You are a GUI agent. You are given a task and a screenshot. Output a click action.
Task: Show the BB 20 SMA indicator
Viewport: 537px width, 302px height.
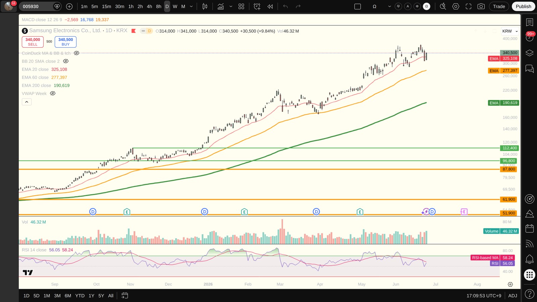66,61
